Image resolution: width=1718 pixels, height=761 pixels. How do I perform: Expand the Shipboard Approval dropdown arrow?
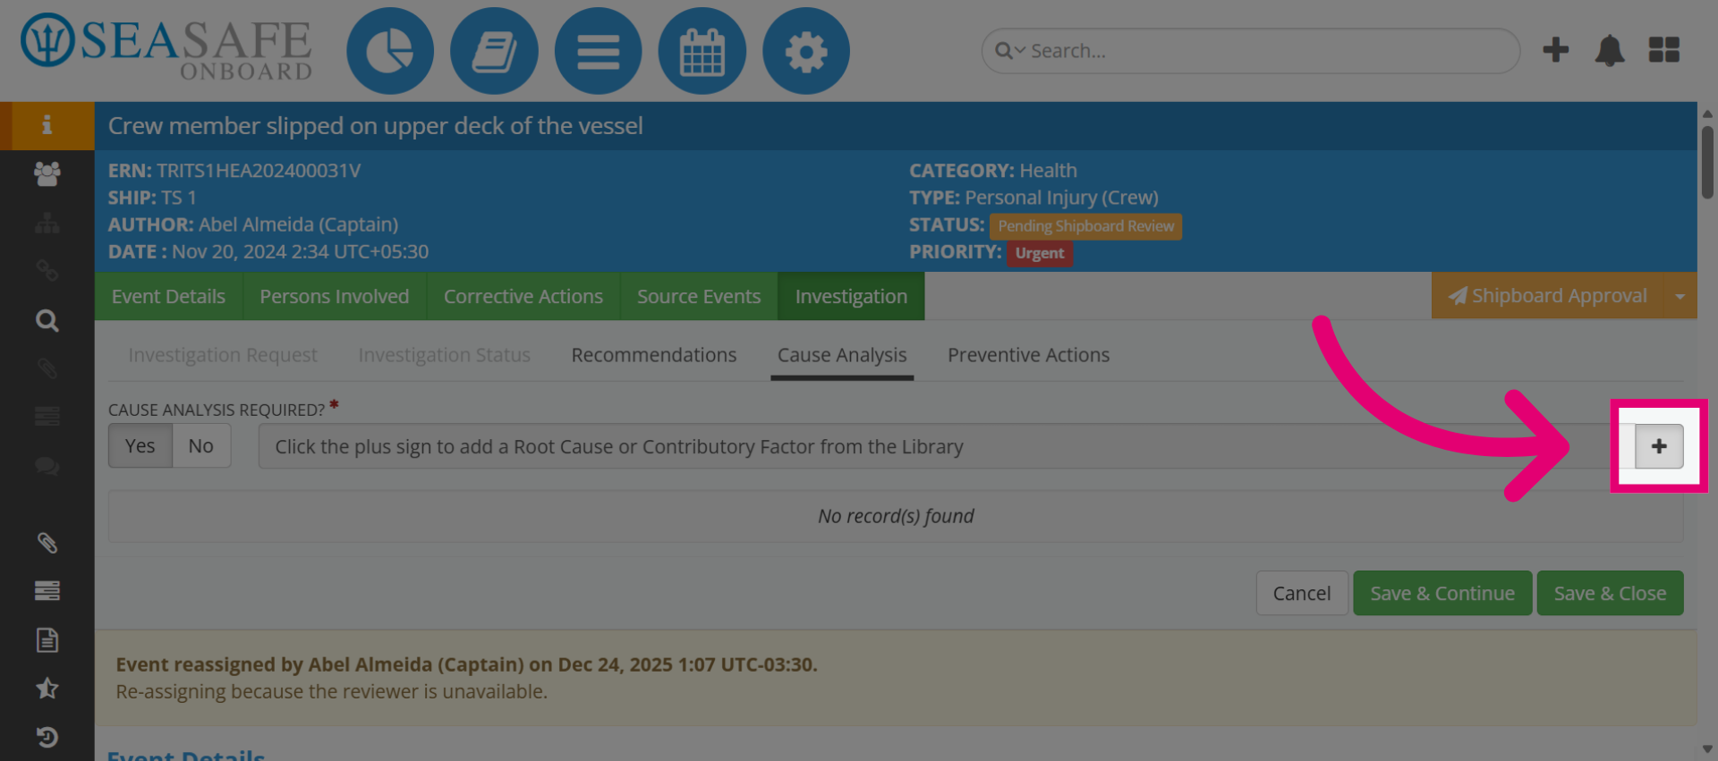click(x=1680, y=296)
